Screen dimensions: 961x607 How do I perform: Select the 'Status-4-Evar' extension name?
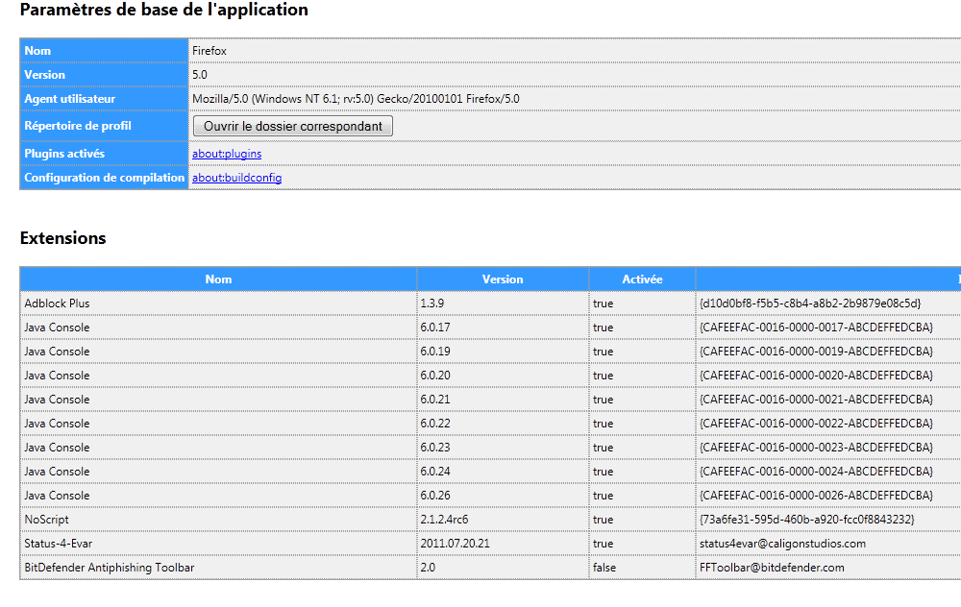pyautogui.click(x=59, y=544)
